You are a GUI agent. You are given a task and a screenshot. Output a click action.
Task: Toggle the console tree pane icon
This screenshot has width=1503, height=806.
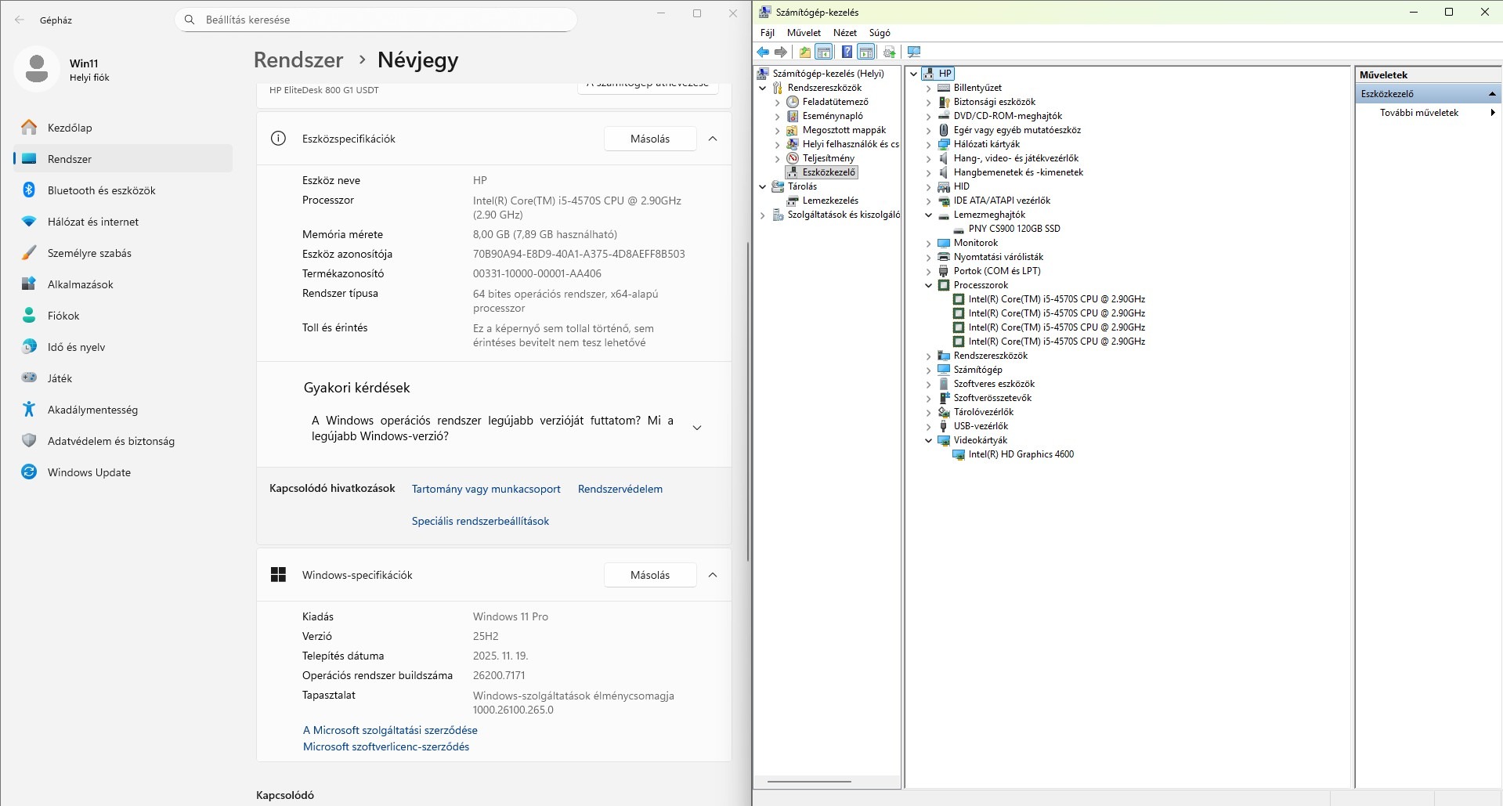(x=824, y=52)
